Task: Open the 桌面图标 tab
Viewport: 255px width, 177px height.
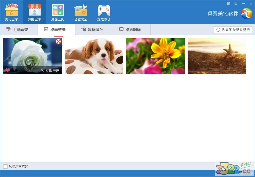Action: click(x=132, y=30)
